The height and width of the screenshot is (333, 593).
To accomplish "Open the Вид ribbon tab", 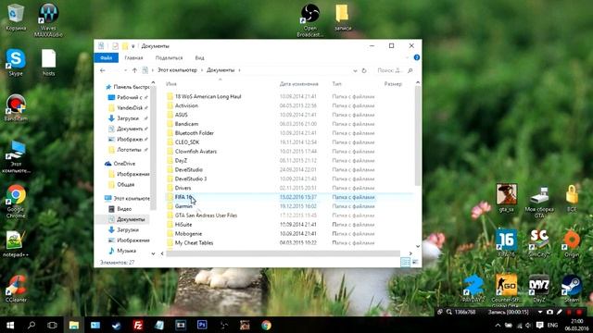I will click(x=199, y=57).
